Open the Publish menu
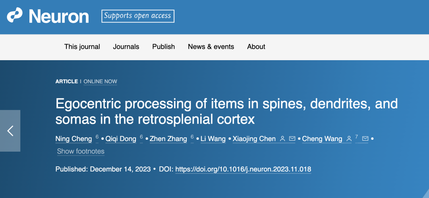The height and width of the screenshot is (198, 429). tap(163, 47)
